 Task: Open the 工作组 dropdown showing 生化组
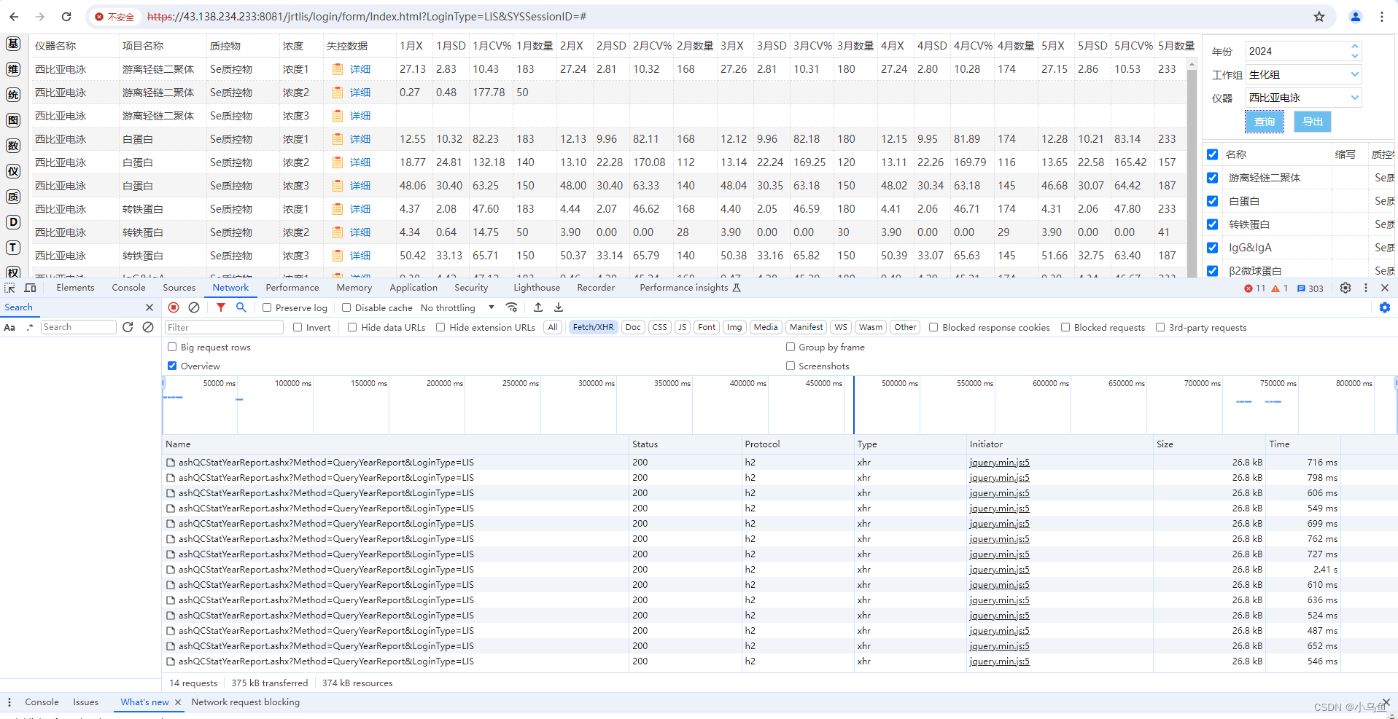(x=1303, y=74)
